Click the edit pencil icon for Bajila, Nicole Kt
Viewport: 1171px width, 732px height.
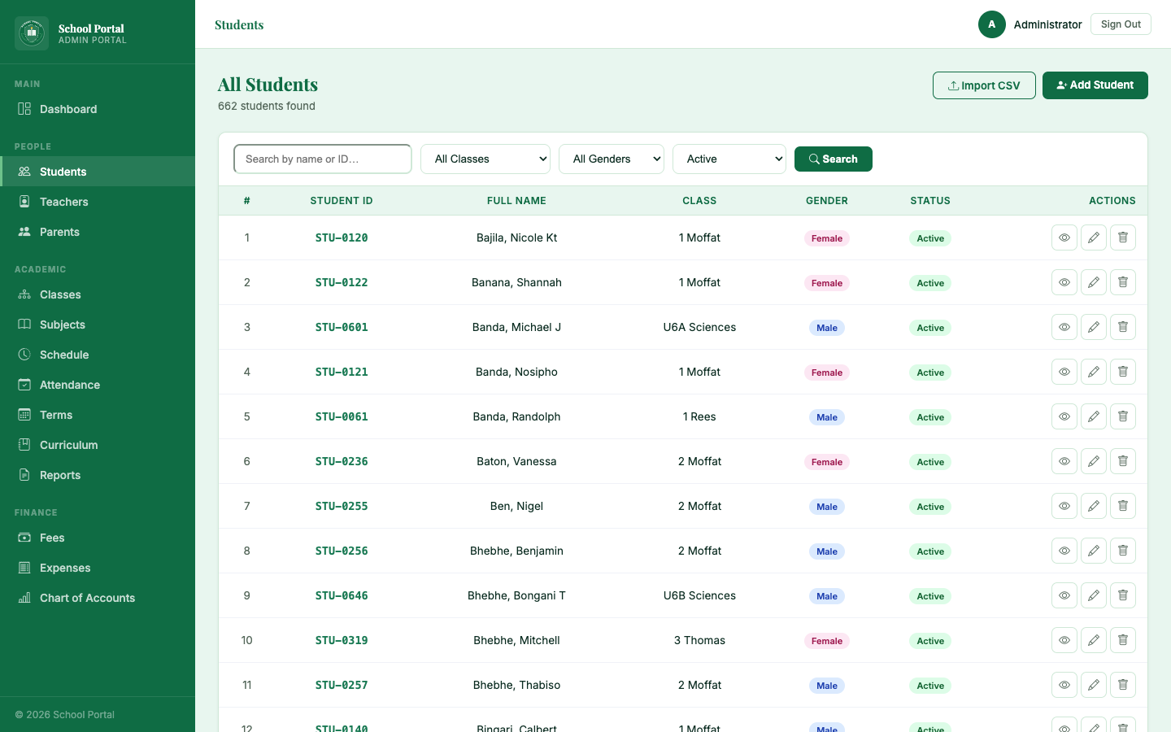1094,237
